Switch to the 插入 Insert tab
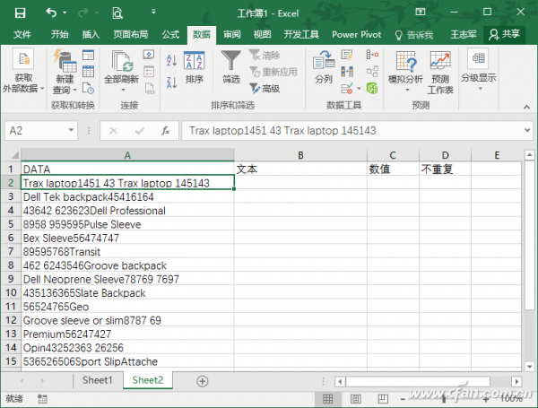 click(91, 34)
